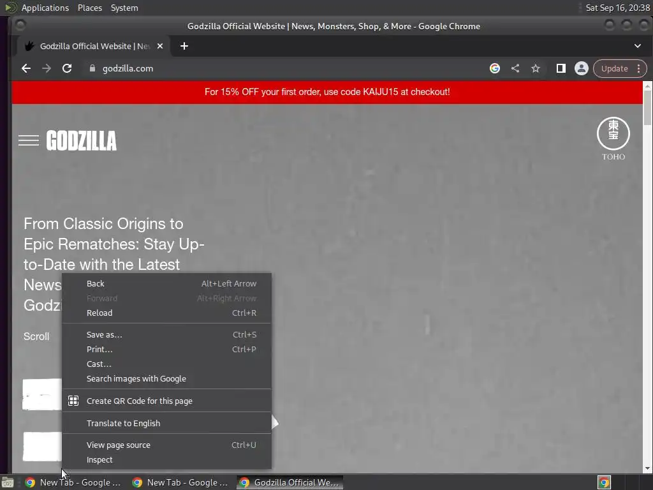Select Save as… from context menu
This screenshot has width=653, height=490.
click(166, 334)
